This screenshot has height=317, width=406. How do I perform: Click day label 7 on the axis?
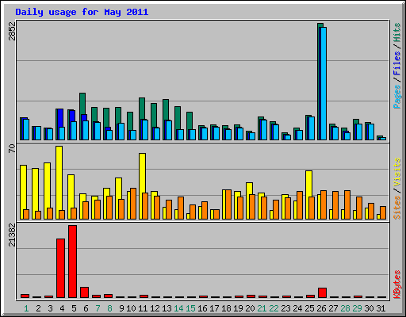(x=98, y=308)
